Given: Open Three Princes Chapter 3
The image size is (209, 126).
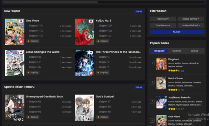Looking at the screenshot, I should [104, 57].
